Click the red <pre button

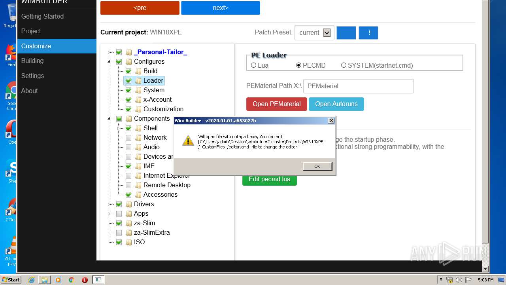tap(140, 8)
